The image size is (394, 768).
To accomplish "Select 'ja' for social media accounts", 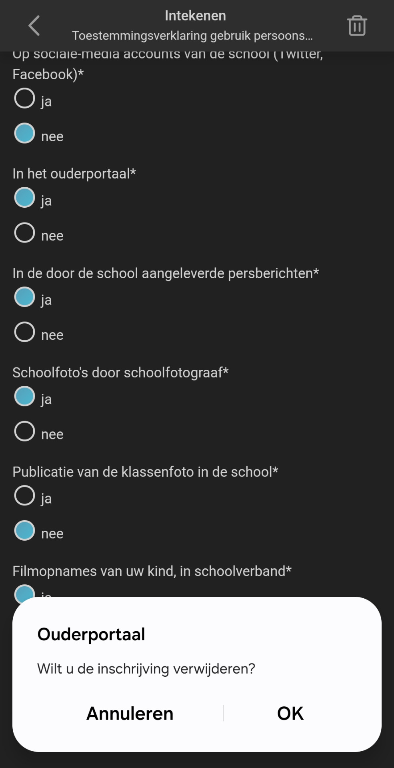I will pyautogui.click(x=25, y=98).
